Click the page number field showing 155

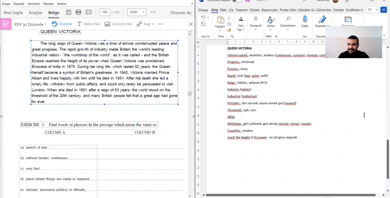(105, 13)
